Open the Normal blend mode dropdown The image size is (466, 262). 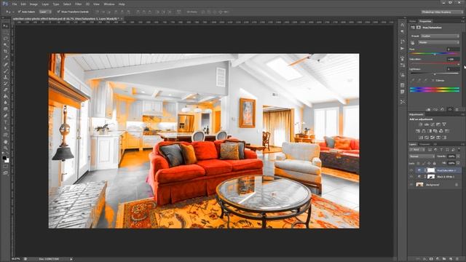pos(422,156)
